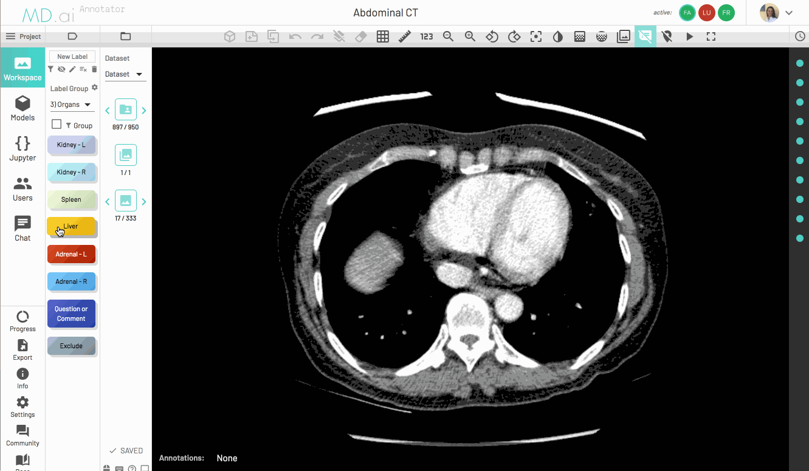Check the Group filter checkbox
Image resolution: width=809 pixels, height=471 pixels.
pyautogui.click(x=57, y=125)
